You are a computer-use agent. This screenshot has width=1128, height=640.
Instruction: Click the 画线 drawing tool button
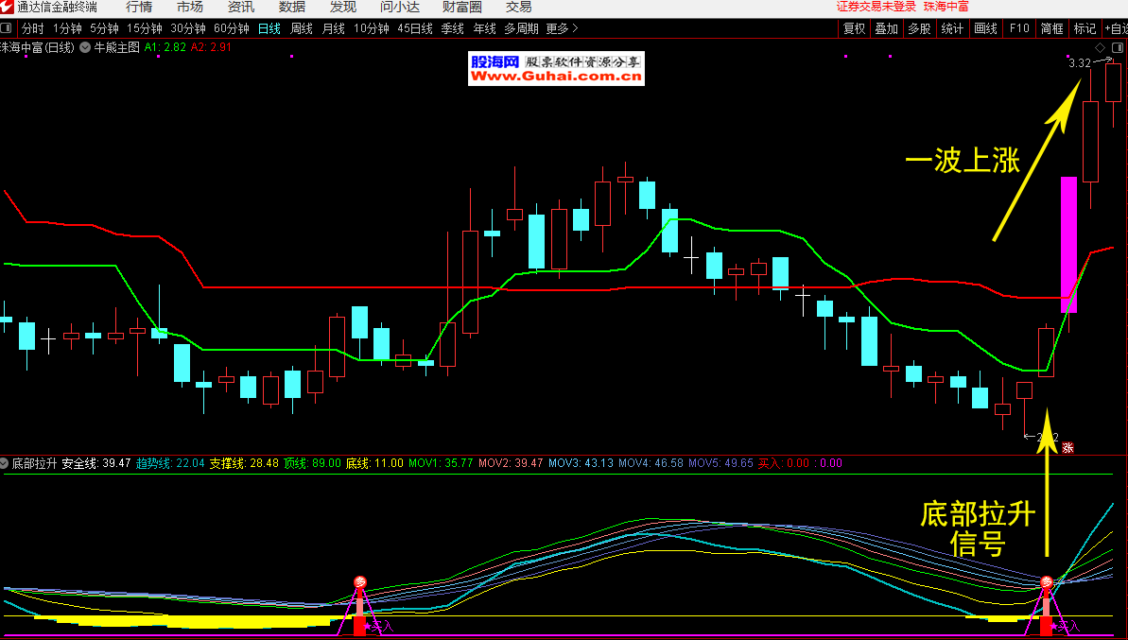pos(985,28)
